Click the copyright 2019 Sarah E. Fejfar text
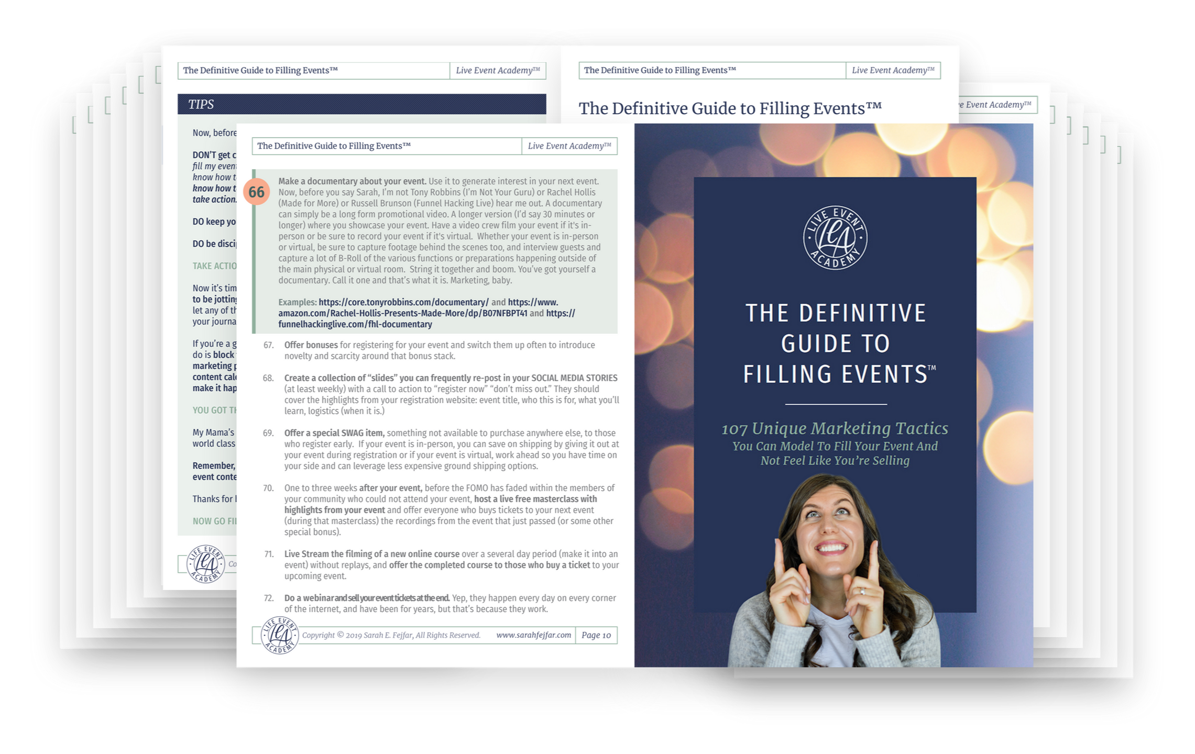Viewport: 1195px width, 754px height. [391, 635]
